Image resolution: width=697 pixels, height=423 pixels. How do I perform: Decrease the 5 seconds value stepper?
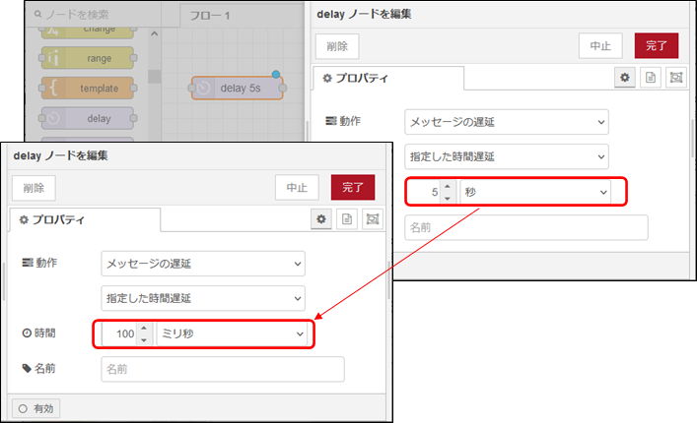point(448,198)
